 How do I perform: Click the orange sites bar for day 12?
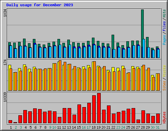pyautogui.click(x=65, y=76)
